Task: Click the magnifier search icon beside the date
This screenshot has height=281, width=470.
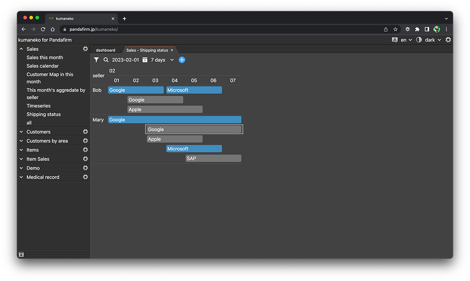Action: pyautogui.click(x=106, y=60)
